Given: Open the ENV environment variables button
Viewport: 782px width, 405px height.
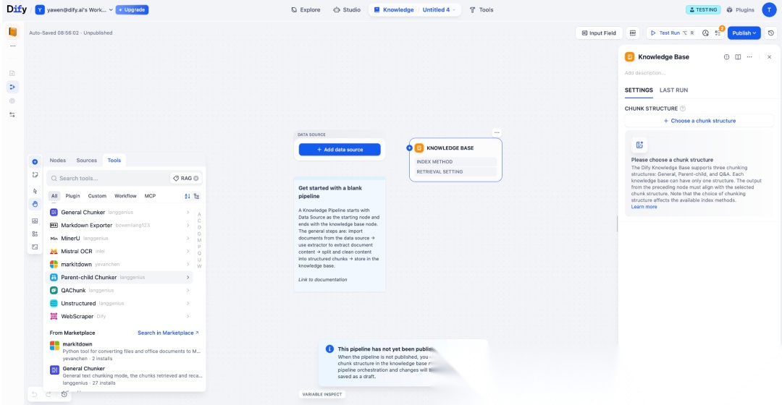Looking at the screenshot, I should tap(632, 33).
